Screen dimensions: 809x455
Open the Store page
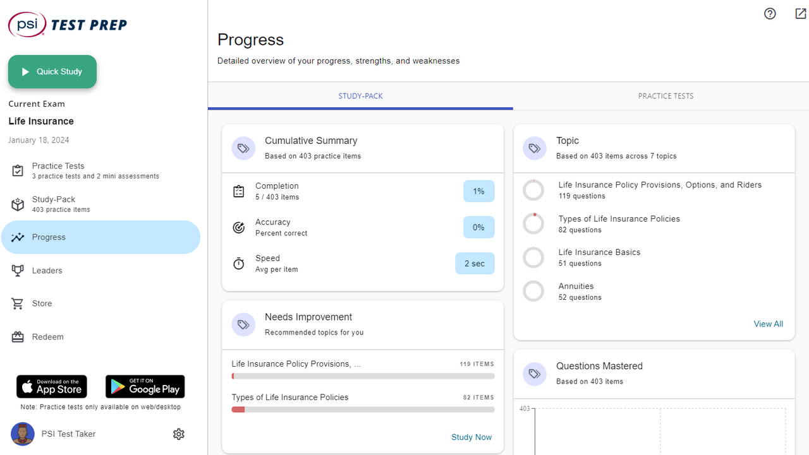[42, 304]
